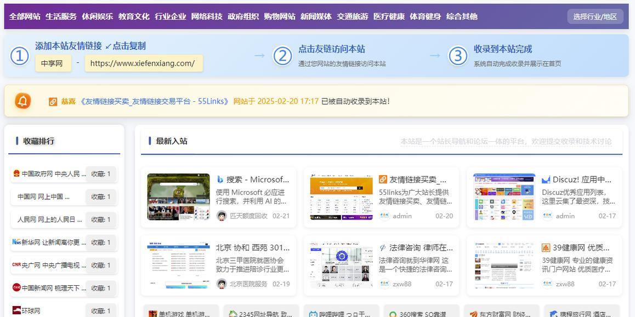Image resolution: width=635 pixels, height=317 pixels.
Task: Click 收藏: 1 button for 人民网
Action: [101, 220]
